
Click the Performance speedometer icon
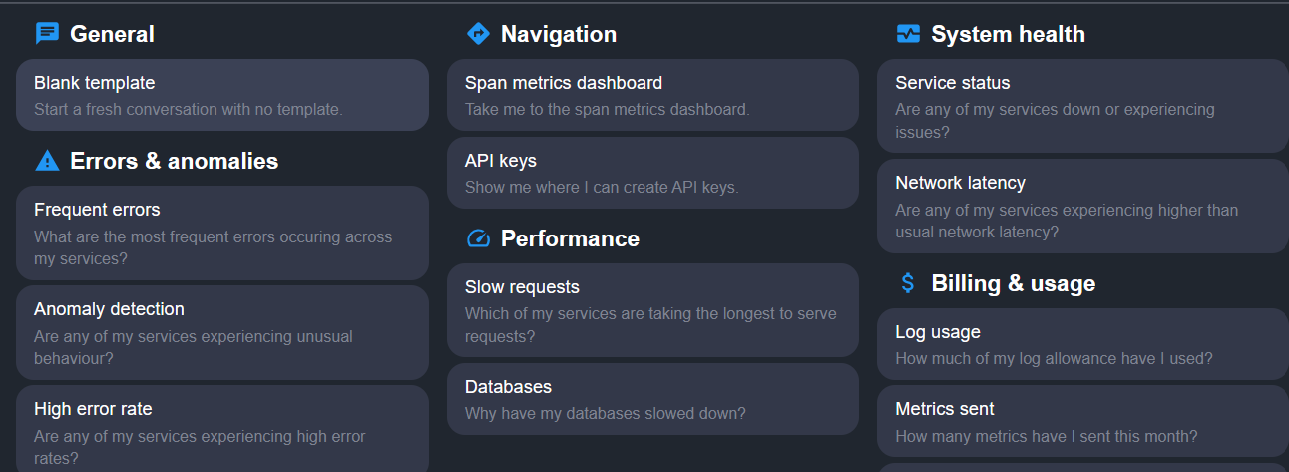pyautogui.click(x=478, y=238)
